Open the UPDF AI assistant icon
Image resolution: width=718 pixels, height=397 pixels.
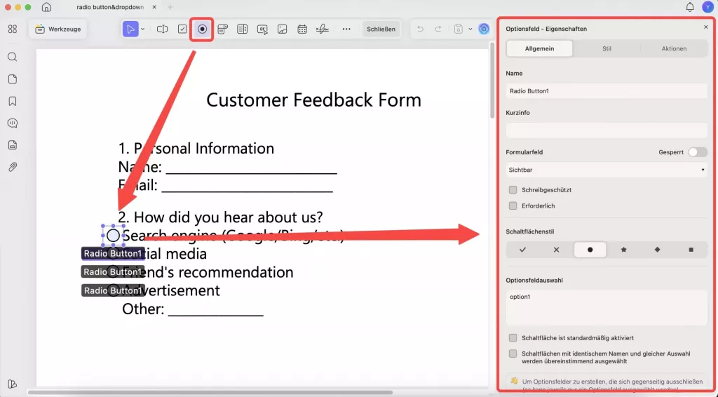(x=484, y=29)
